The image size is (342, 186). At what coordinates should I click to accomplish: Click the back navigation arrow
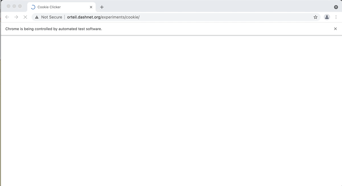[7, 17]
